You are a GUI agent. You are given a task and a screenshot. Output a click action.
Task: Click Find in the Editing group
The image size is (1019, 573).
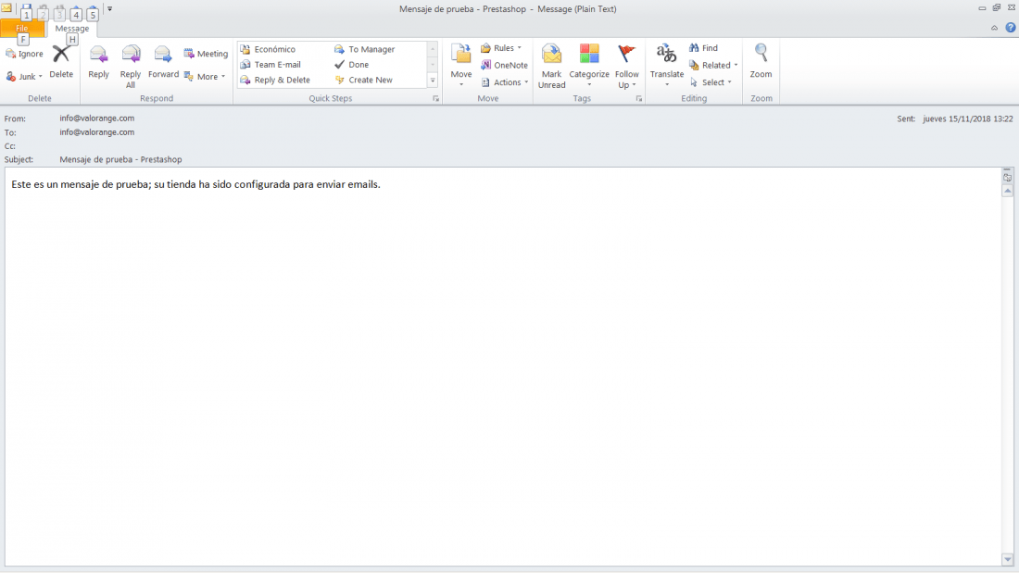click(x=704, y=48)
